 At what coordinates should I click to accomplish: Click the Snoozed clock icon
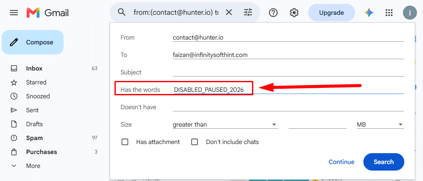tap(14, 96)
